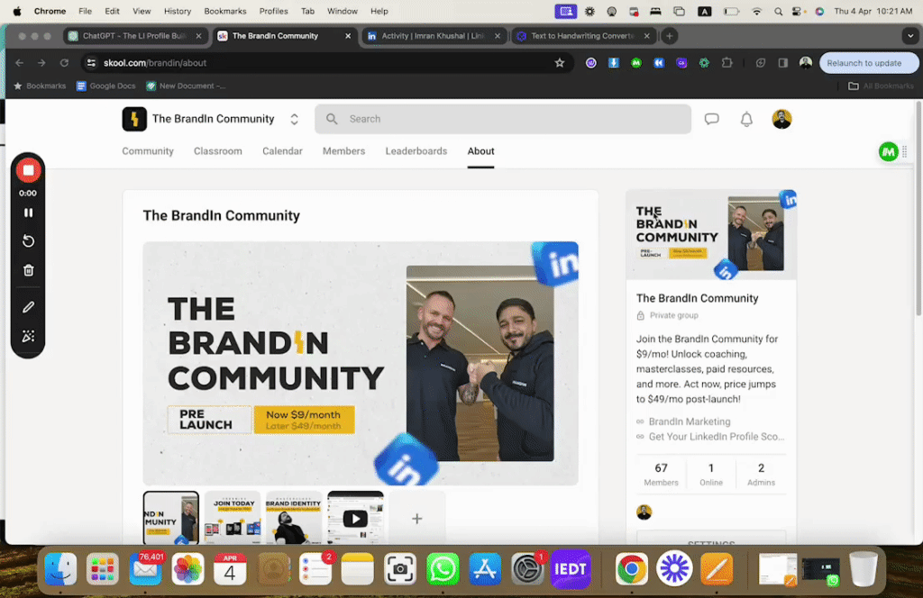Open the Chrome extensions puzzle icon
The height and width of the screenshot is (598, 923).
(x=727, y=62)
